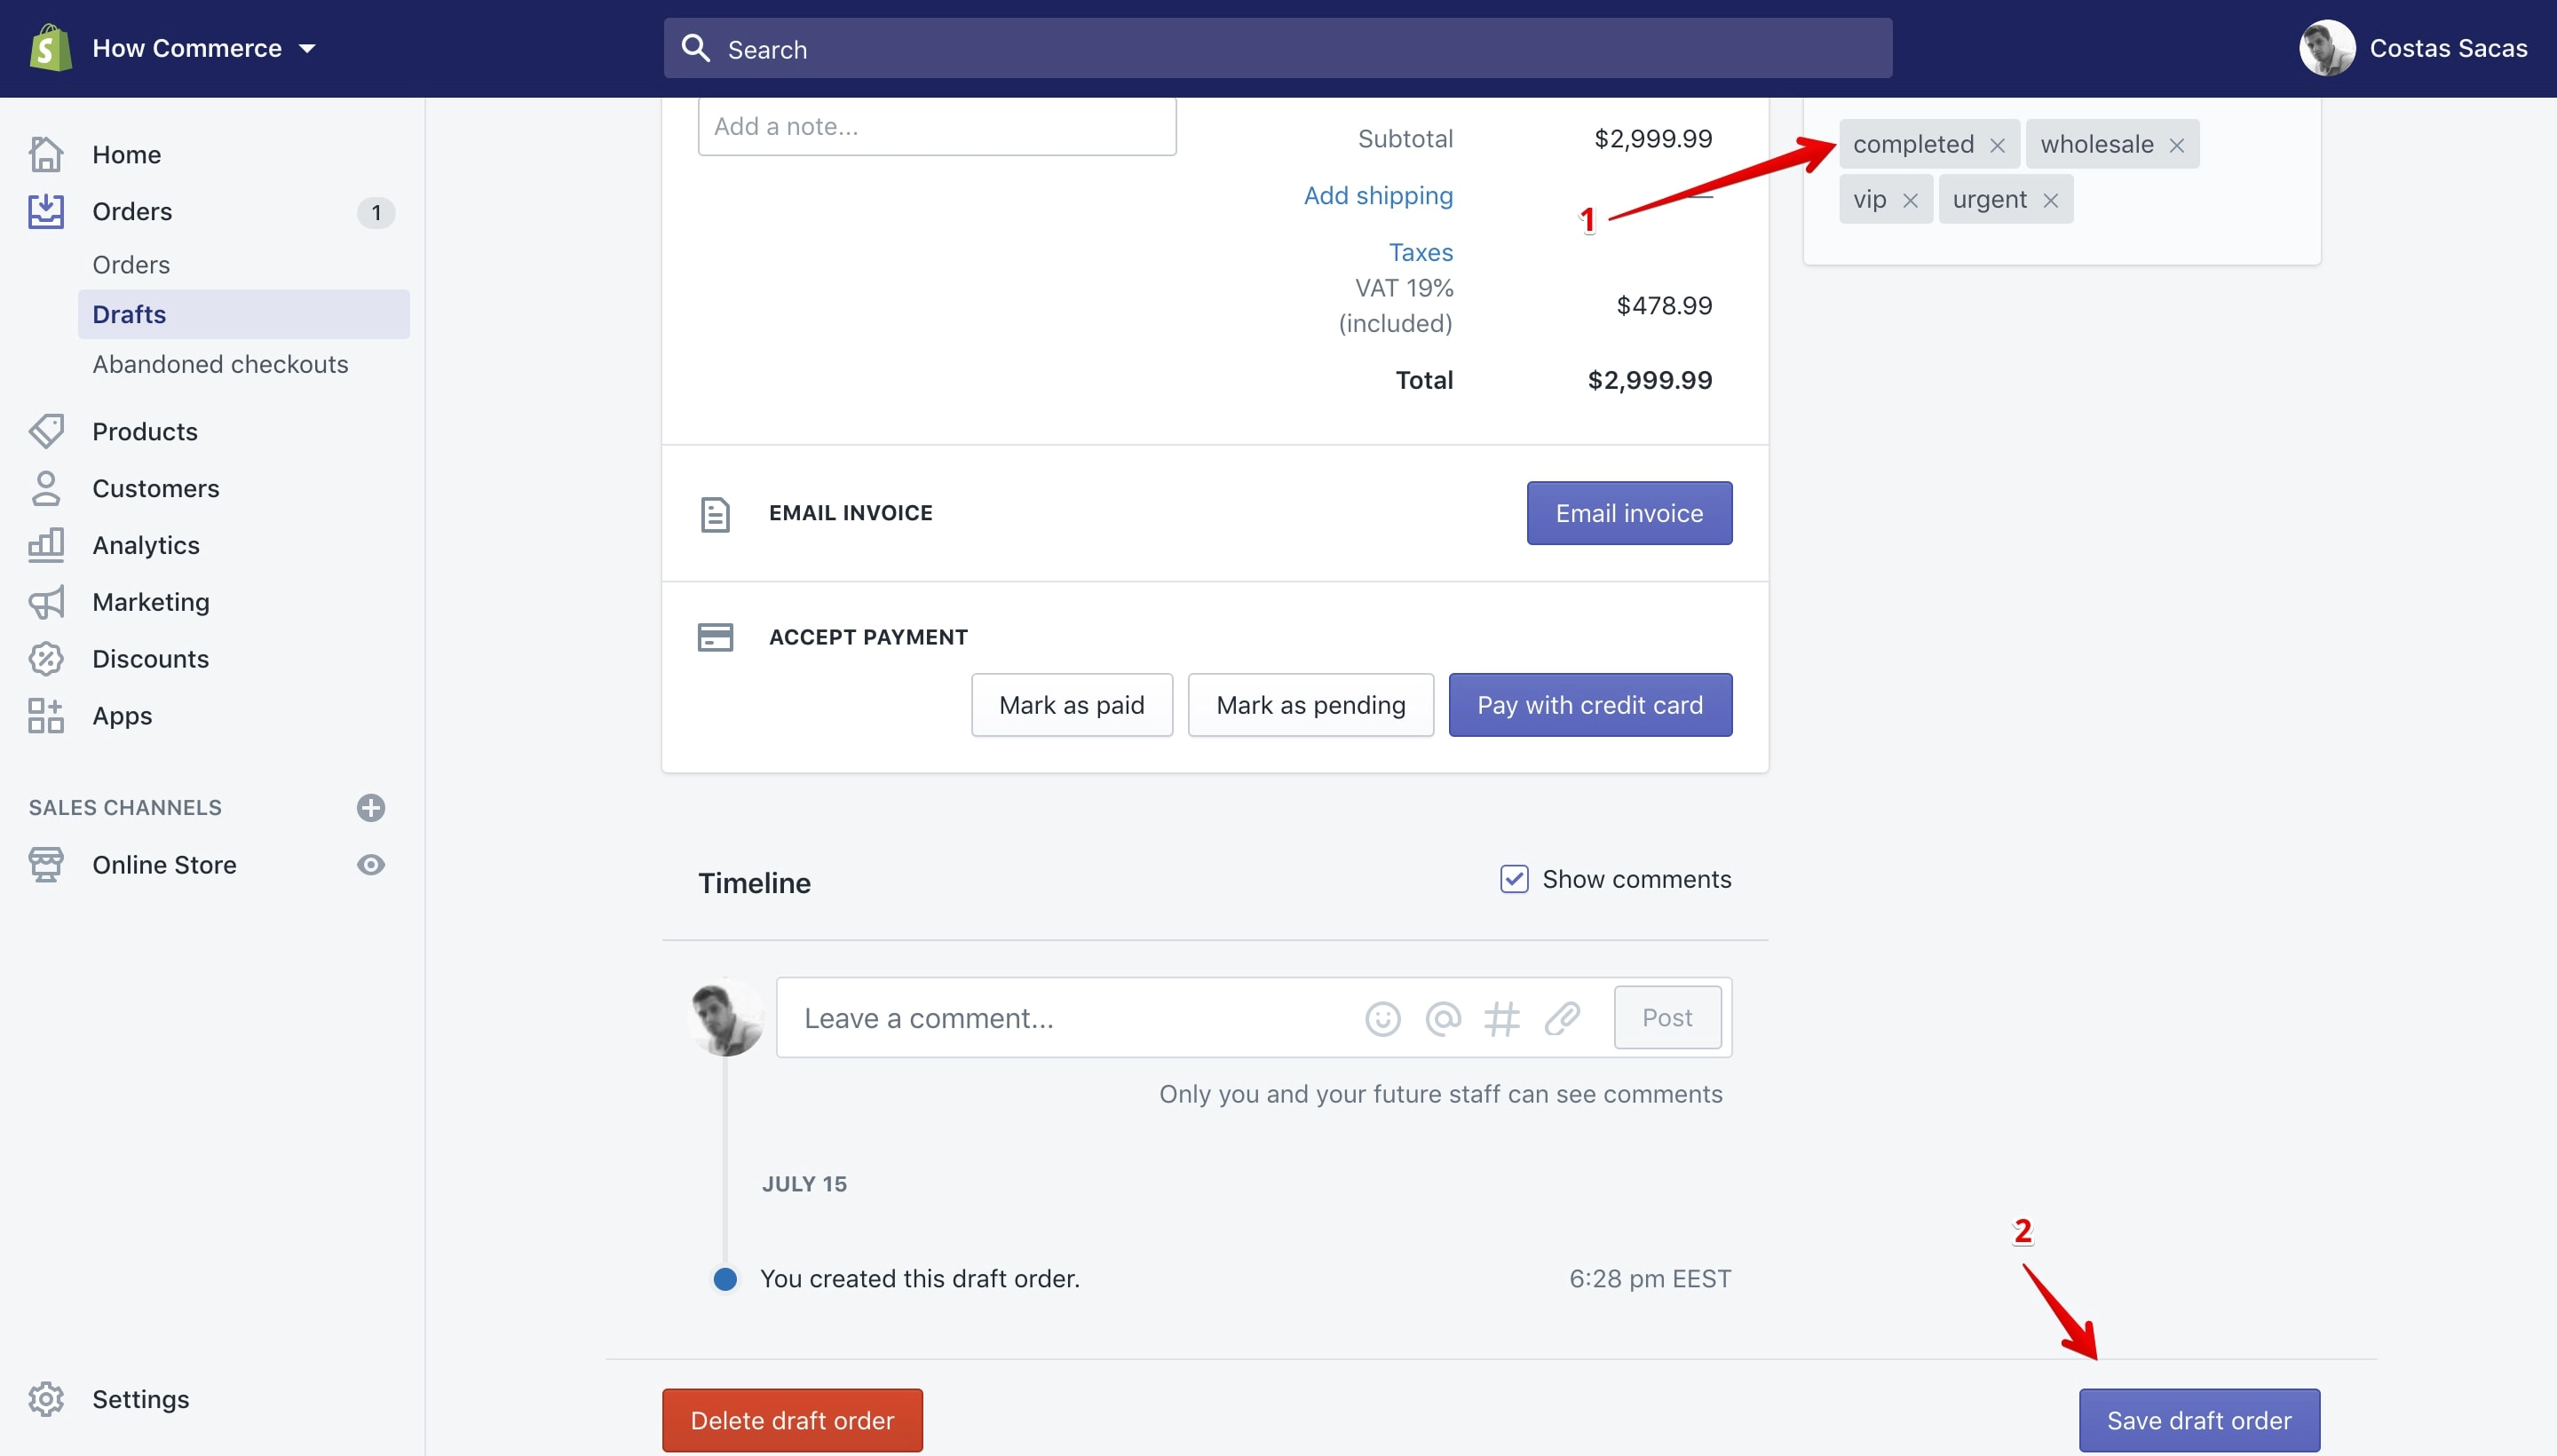
Task: Click Pay with credit card button
Action: [1590, 705]
